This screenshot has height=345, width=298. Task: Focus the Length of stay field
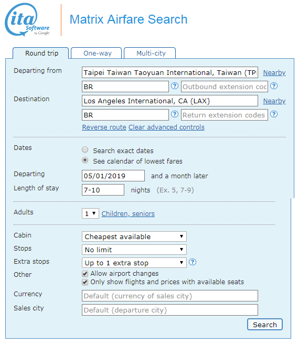103,190
